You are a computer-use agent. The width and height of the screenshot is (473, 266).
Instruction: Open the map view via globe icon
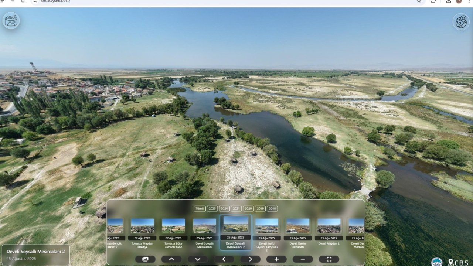(x=461, y=21)
